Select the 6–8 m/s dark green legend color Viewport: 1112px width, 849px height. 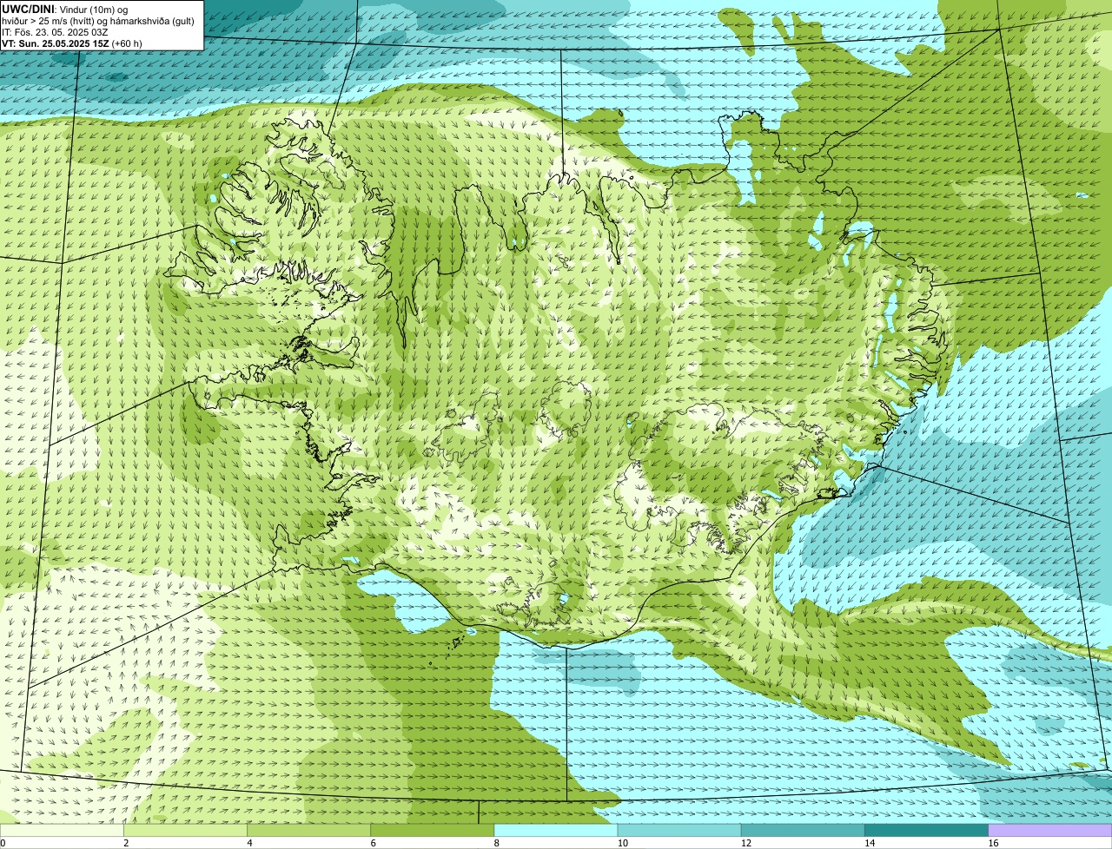pyautogui.click(x=433, y=831)
